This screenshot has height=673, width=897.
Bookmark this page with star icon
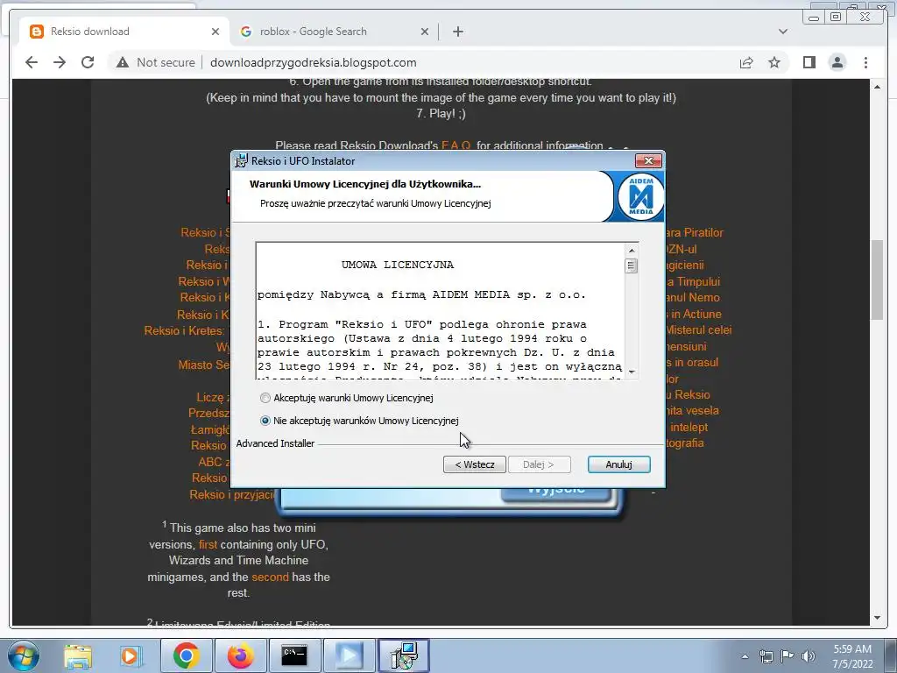pos(774,62)
